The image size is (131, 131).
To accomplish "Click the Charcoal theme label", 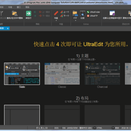I will [102, 87].
